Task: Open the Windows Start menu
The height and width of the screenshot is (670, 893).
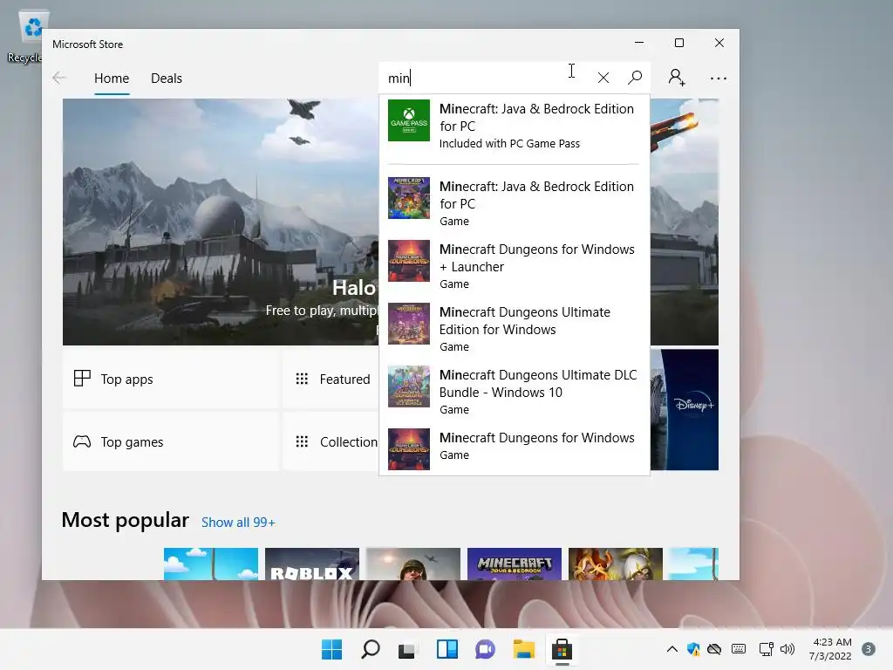Action: [x=331, y=649]
